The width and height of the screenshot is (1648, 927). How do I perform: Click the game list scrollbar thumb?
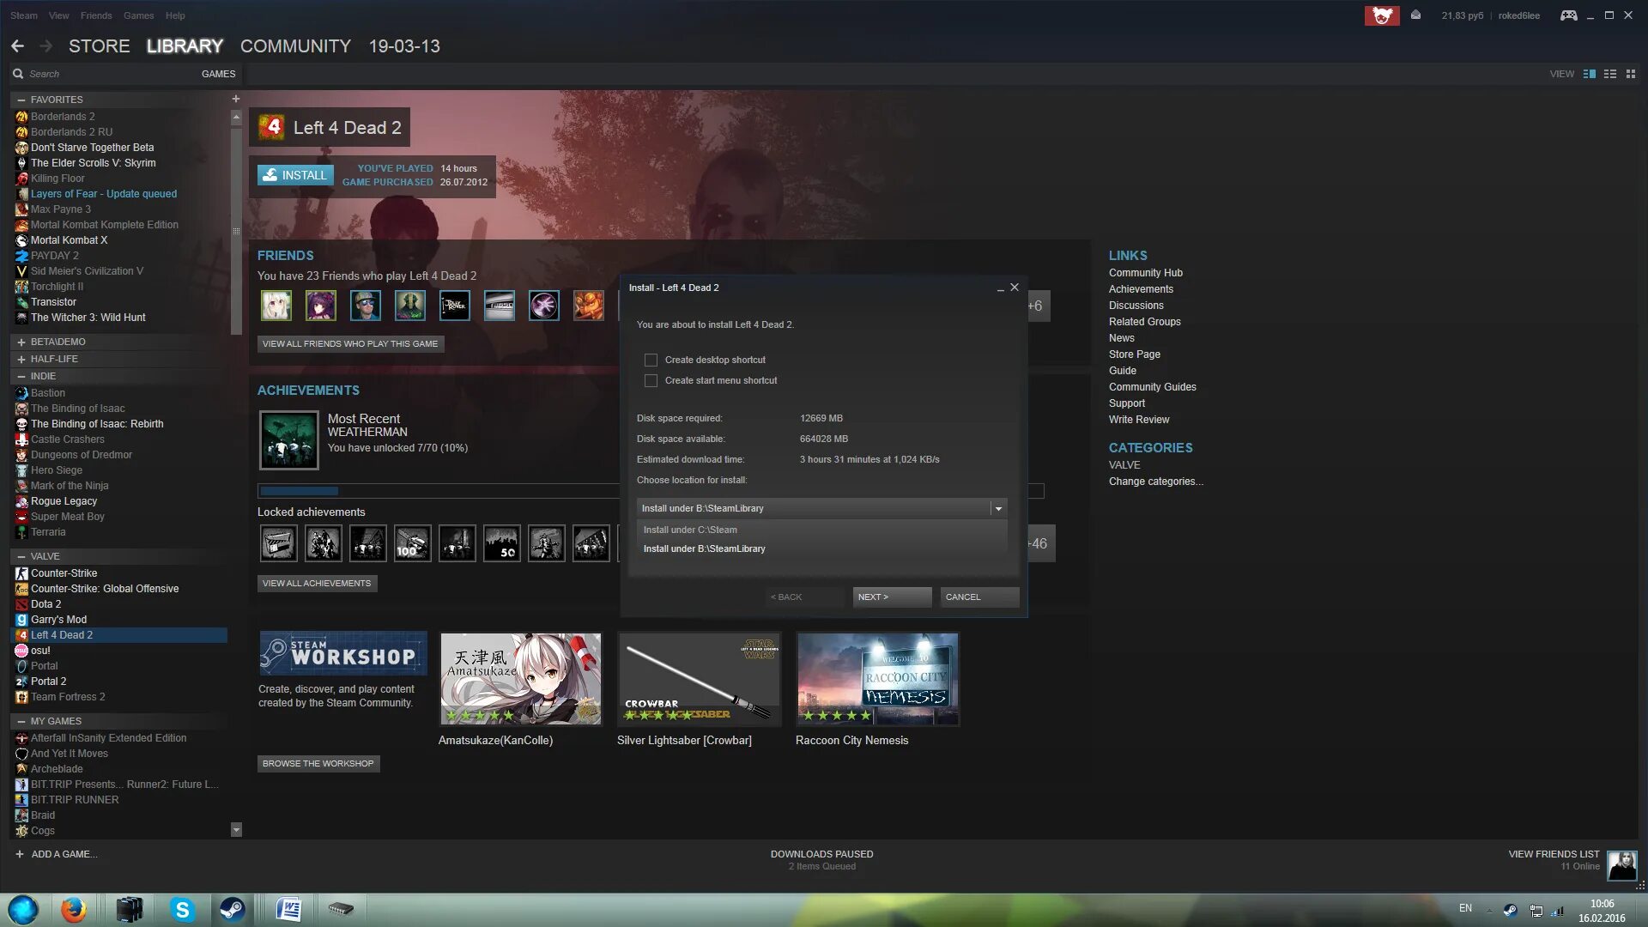(236, 232)
